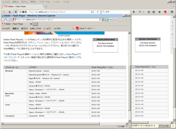Click Firefox back arrow button
The image size is (176, 129).
[x=16, y=12]
